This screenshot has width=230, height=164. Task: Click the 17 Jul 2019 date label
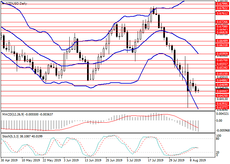155,160
